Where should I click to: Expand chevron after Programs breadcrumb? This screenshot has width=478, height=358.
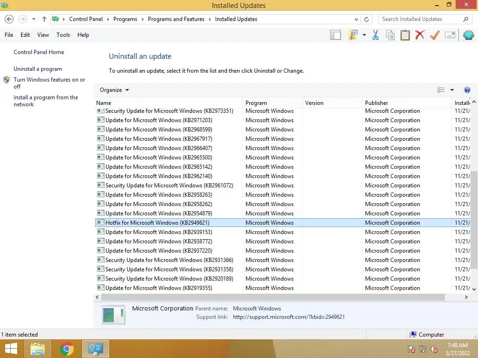(x=143, y=19)
